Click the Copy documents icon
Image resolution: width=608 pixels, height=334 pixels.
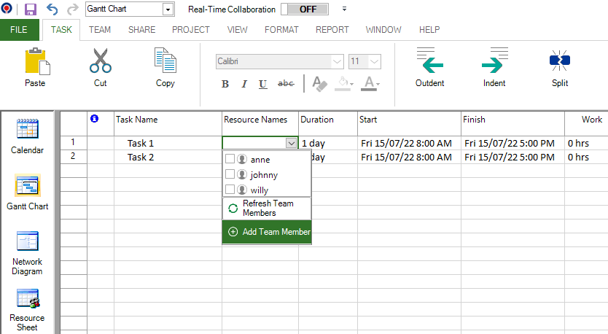coord(165,61)
